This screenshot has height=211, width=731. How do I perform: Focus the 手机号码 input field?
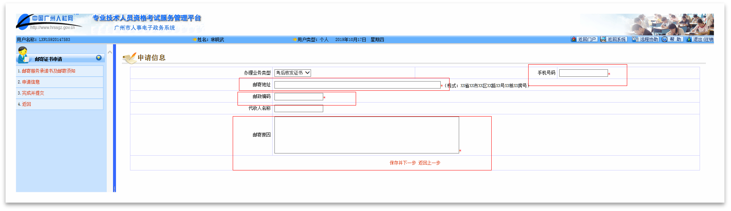[583, 73]
